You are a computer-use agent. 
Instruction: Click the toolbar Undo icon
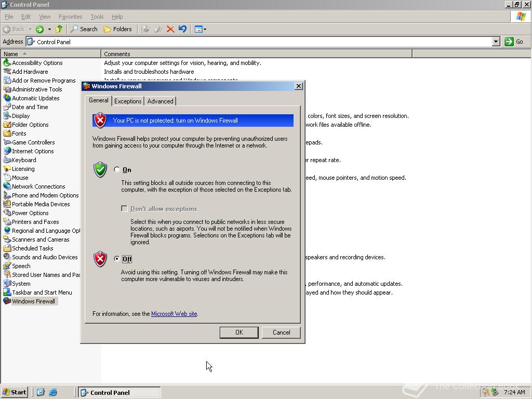point(182,29)
